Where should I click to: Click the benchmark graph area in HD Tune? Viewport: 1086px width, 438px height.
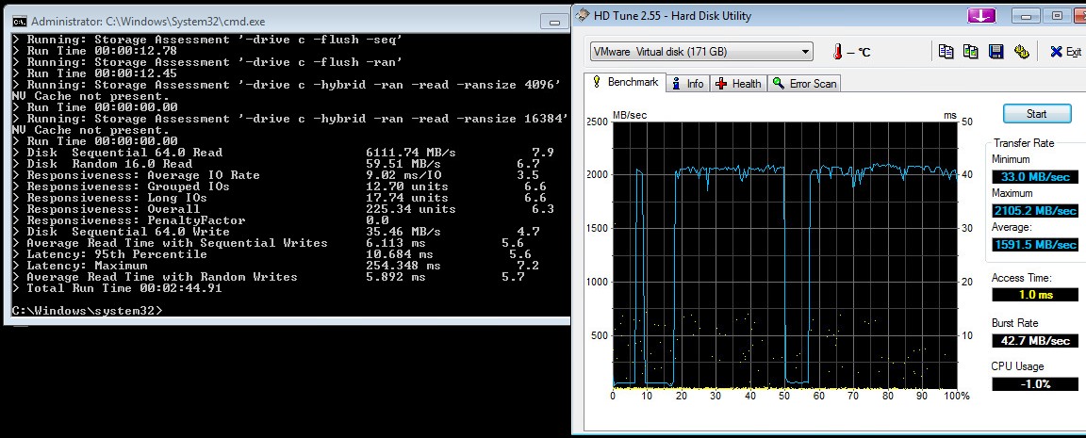click(785, 255)
